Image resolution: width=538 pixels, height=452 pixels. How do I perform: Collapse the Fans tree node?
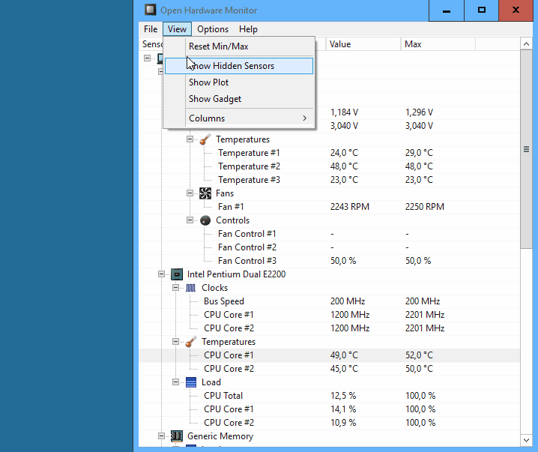point(190,193)
